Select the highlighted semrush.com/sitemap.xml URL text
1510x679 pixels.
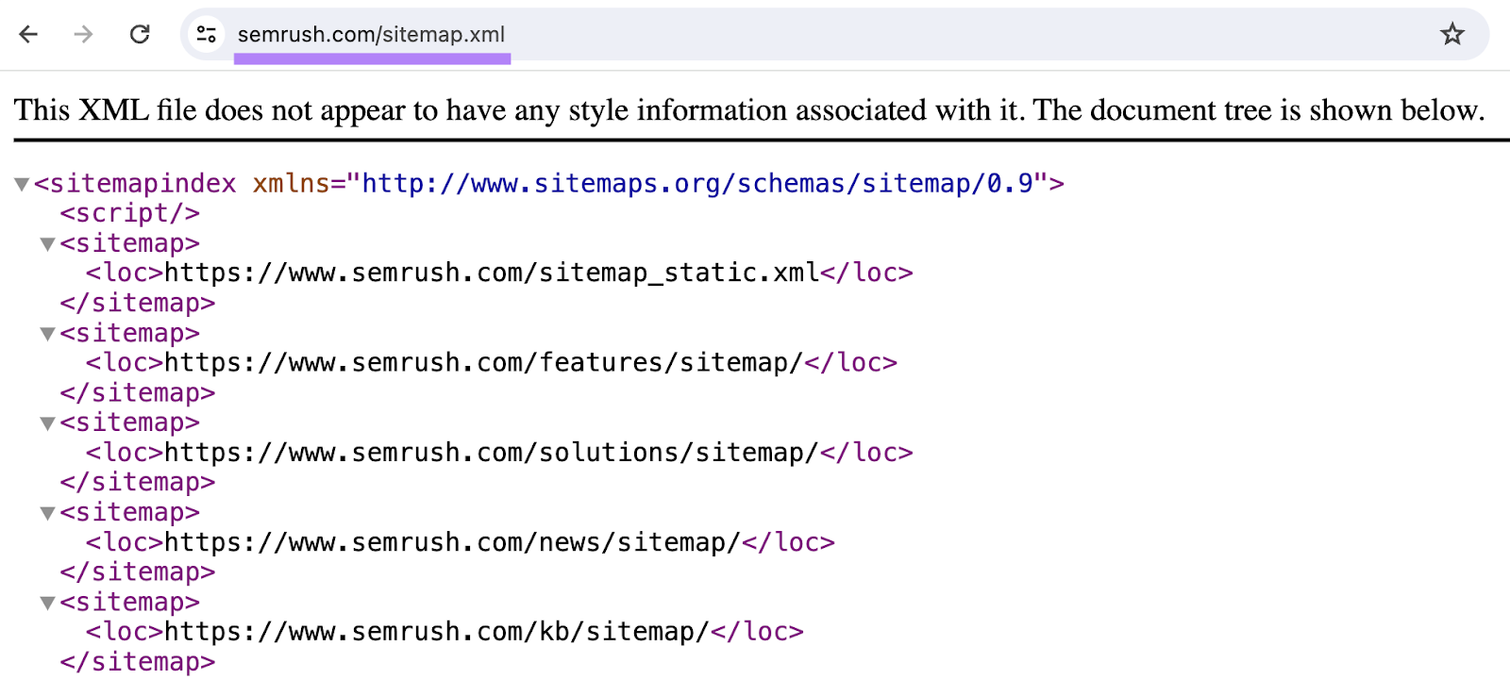click(372, 34)
